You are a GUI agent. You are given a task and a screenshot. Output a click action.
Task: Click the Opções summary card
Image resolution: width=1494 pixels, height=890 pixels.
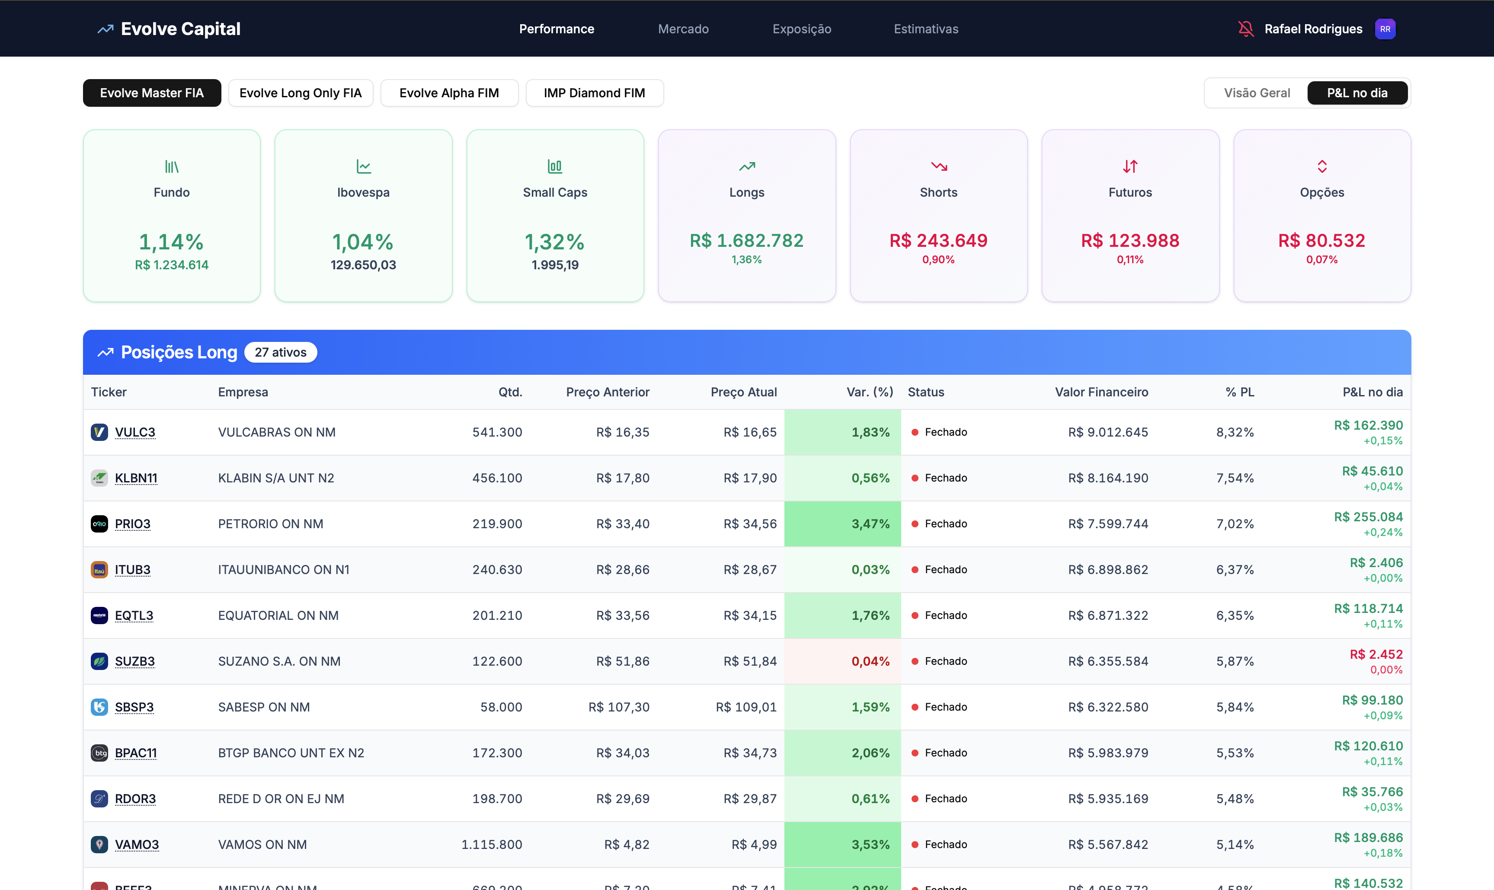(x=1322, y=216)
